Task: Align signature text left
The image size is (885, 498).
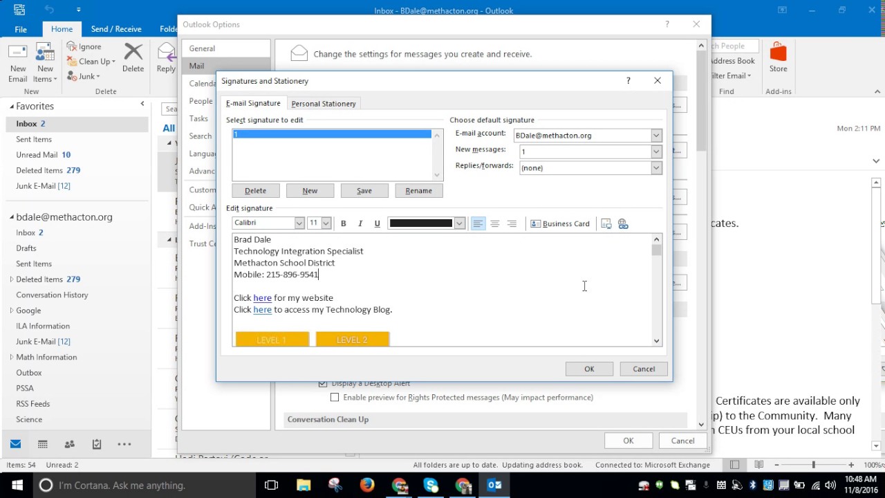Action: coord(478,223)
